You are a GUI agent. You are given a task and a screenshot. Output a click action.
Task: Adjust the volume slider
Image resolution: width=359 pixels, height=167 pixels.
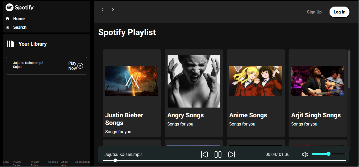(329, 154)
